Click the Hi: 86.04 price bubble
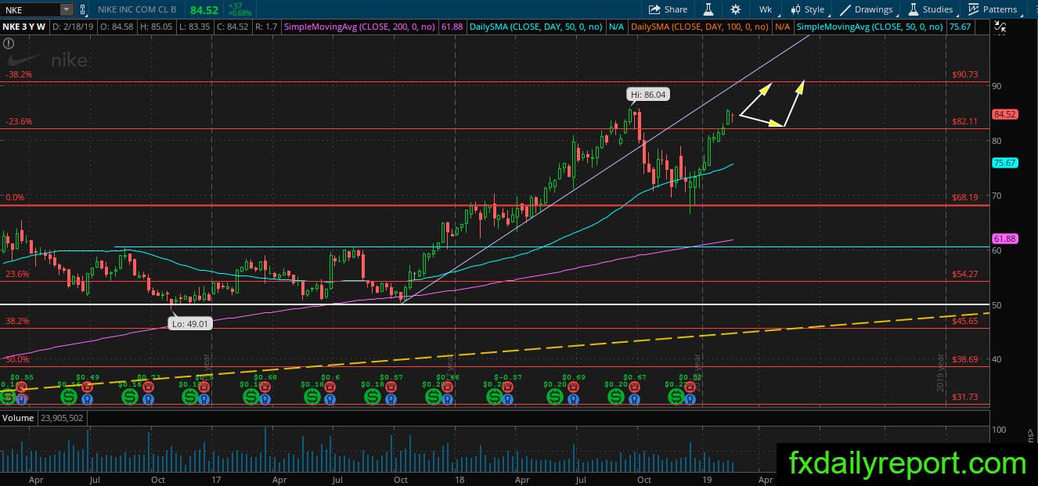This screenshot has height=486, width=1038. point(649,95)
